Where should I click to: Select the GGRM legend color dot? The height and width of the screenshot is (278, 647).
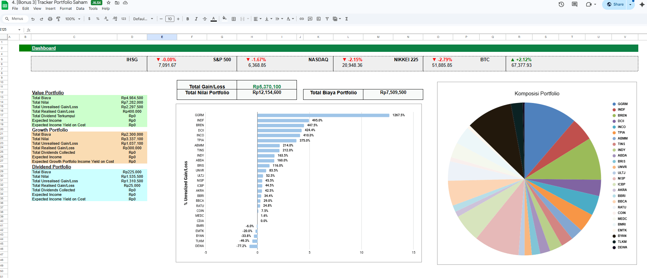[614, 104]
